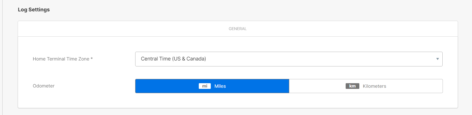Click the 'Miles' text label

(220, 86)
